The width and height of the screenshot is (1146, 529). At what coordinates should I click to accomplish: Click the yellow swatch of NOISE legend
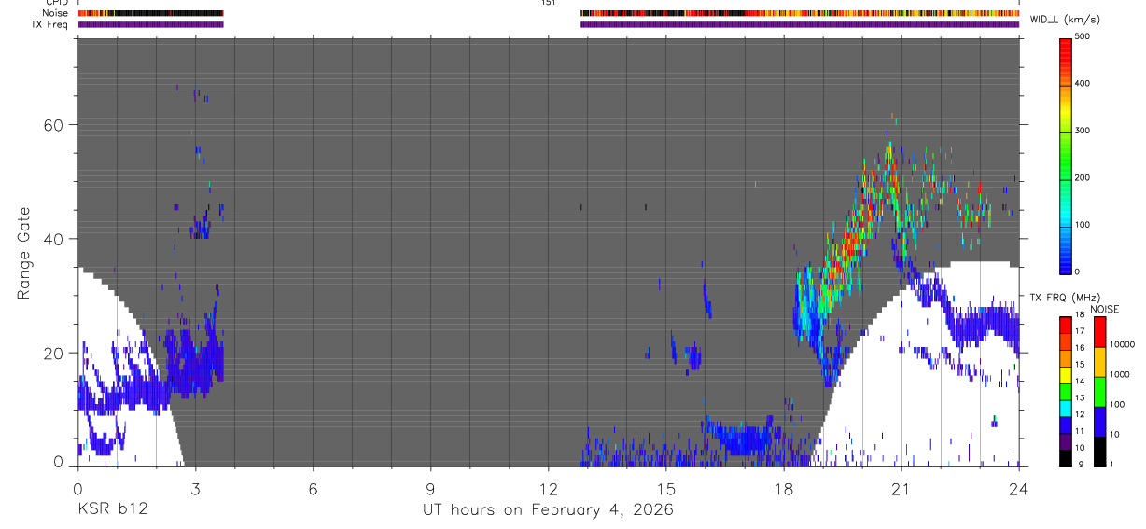coord(1100,361)
